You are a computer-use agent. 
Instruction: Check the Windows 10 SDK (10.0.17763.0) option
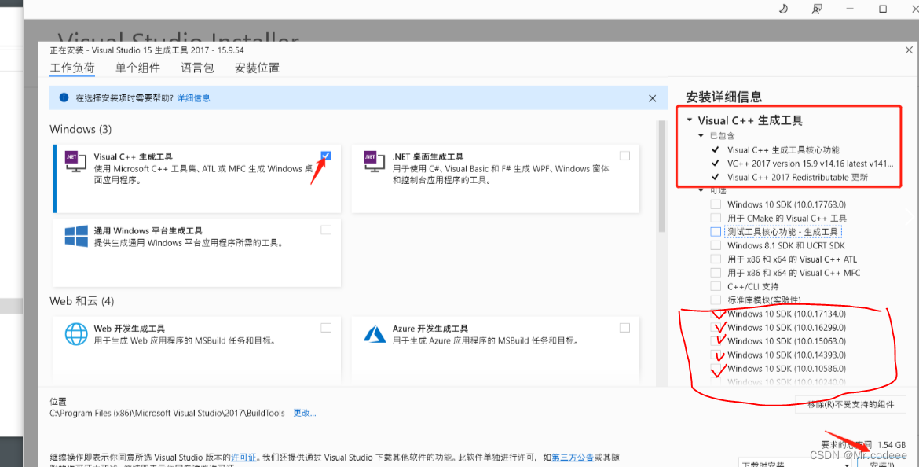pos(716,204)
